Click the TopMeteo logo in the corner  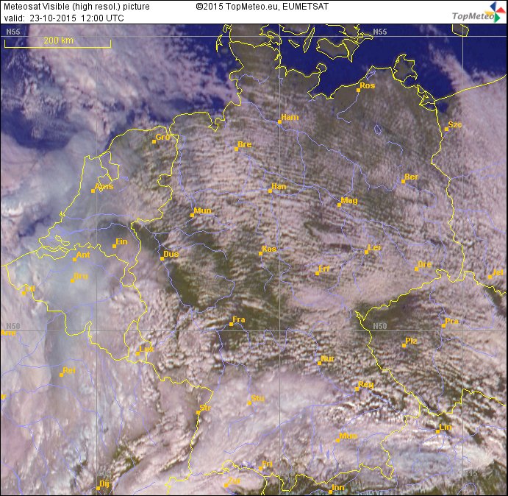tap(477, 12)
